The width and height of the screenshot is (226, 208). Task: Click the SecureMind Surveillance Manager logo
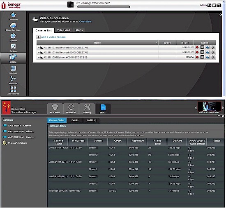click(7, 107)
